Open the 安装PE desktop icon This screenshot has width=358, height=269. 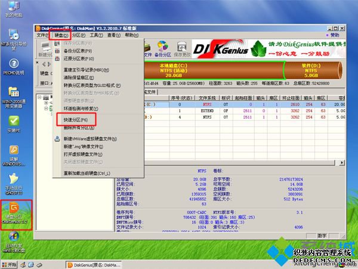(x=14, y=123)
